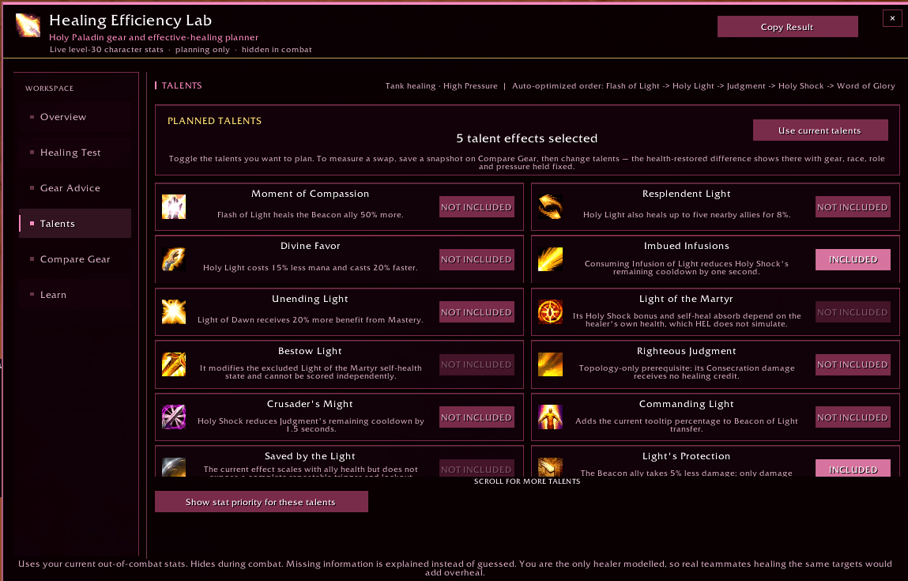Click the Moment of Compassion title text

(311, 194)
